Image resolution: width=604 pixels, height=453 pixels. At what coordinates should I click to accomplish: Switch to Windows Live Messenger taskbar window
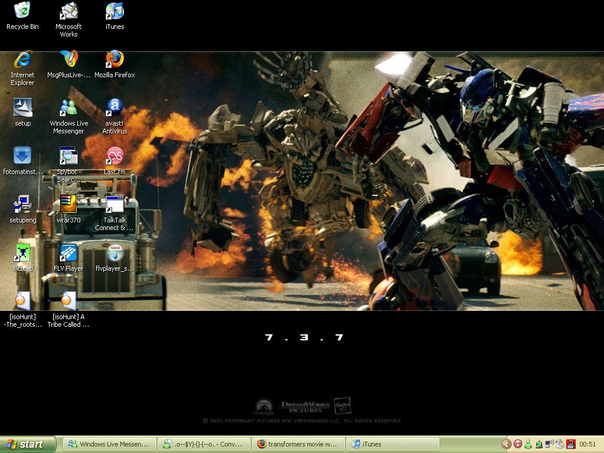click(x=110, y=444)
